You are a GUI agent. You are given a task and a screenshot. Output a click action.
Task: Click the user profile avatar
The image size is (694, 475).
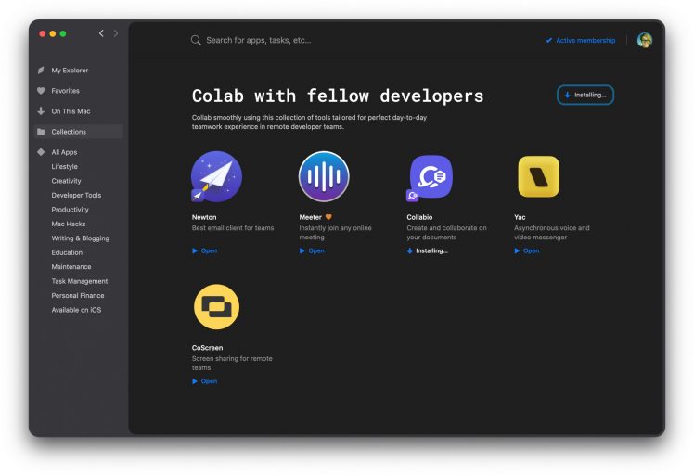(x=645, y=40)
